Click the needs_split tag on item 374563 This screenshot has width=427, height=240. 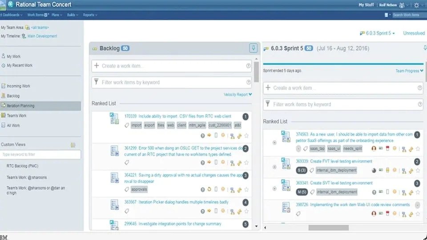[352, 148]
